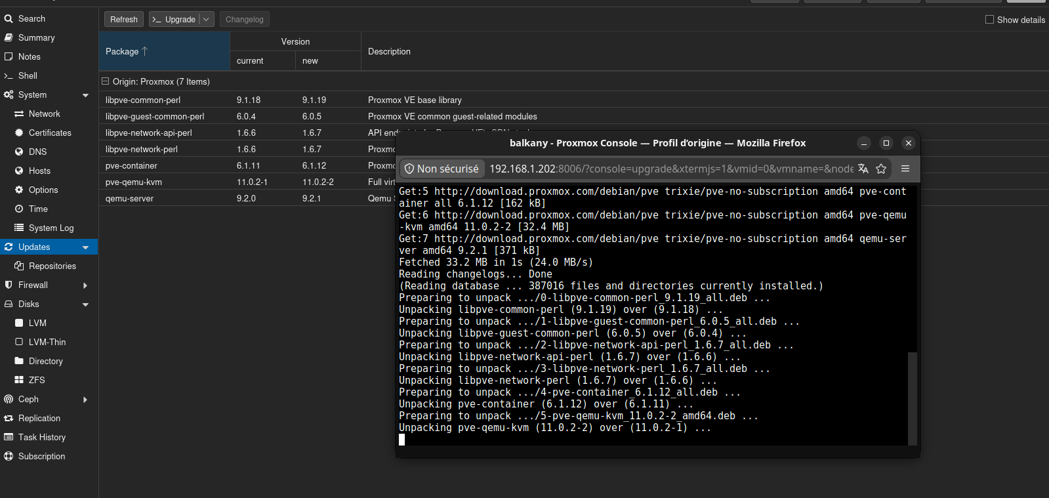The width and height of the screenshot is (1049, 498).
Task: Sort by the Package column header
Action: [x=165, y=51]
